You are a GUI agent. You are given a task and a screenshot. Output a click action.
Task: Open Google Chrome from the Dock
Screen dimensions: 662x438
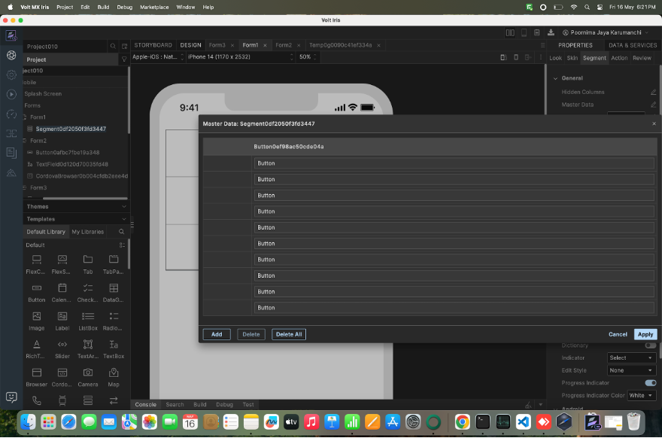tap(463, 422)
